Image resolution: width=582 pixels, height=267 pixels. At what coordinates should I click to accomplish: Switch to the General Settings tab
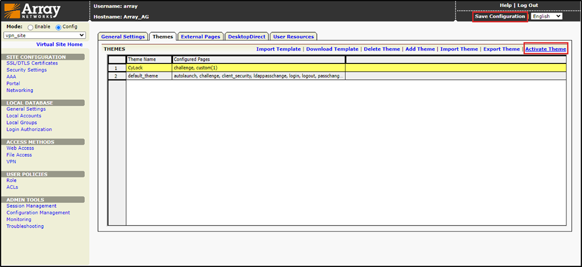[123, 37]
